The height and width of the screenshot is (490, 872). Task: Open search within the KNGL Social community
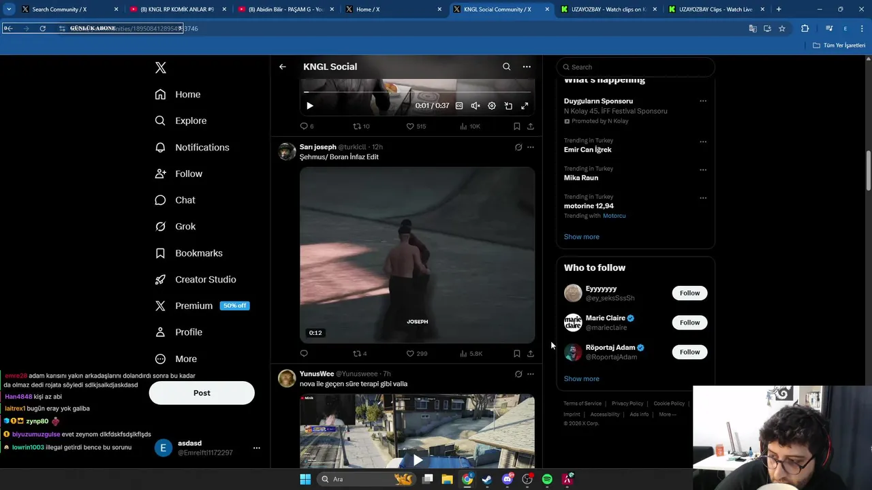tap(506, 67)
